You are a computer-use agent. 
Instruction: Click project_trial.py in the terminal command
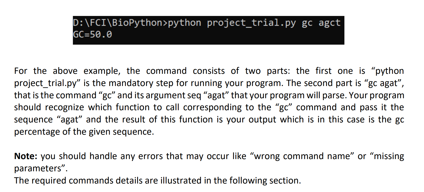click(251, 23)
